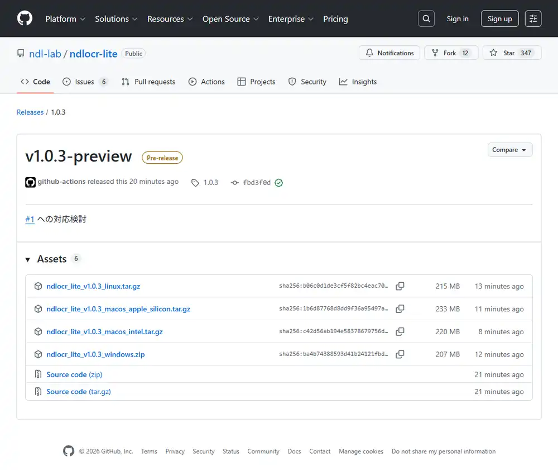This screenshot has width=558, height=470.
Task: Expand the Open Source menu
Action: tap(230, 19)
